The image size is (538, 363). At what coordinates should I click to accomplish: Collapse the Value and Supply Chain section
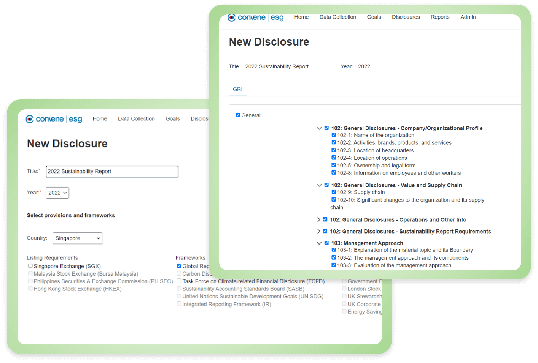(319, 185)
